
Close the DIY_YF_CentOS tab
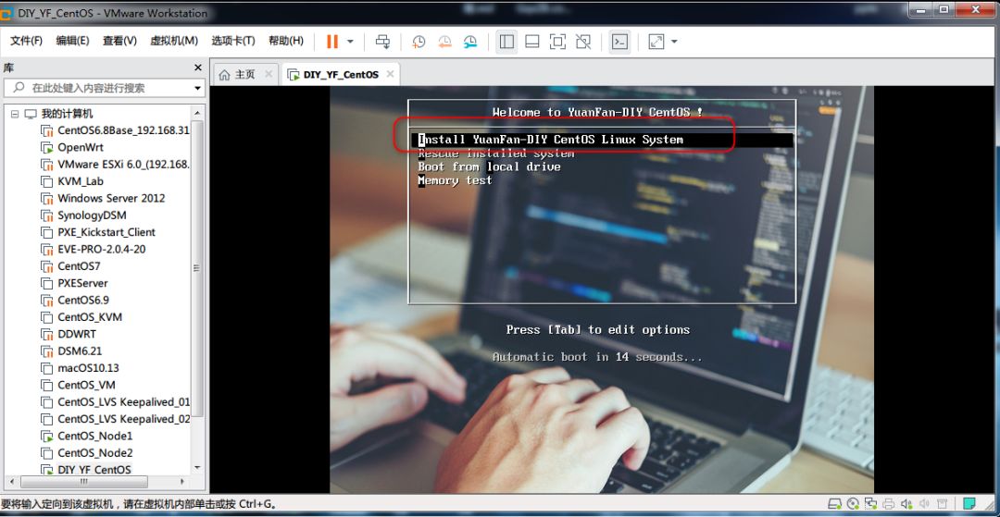pyautogui.click(x=390, y=75)
